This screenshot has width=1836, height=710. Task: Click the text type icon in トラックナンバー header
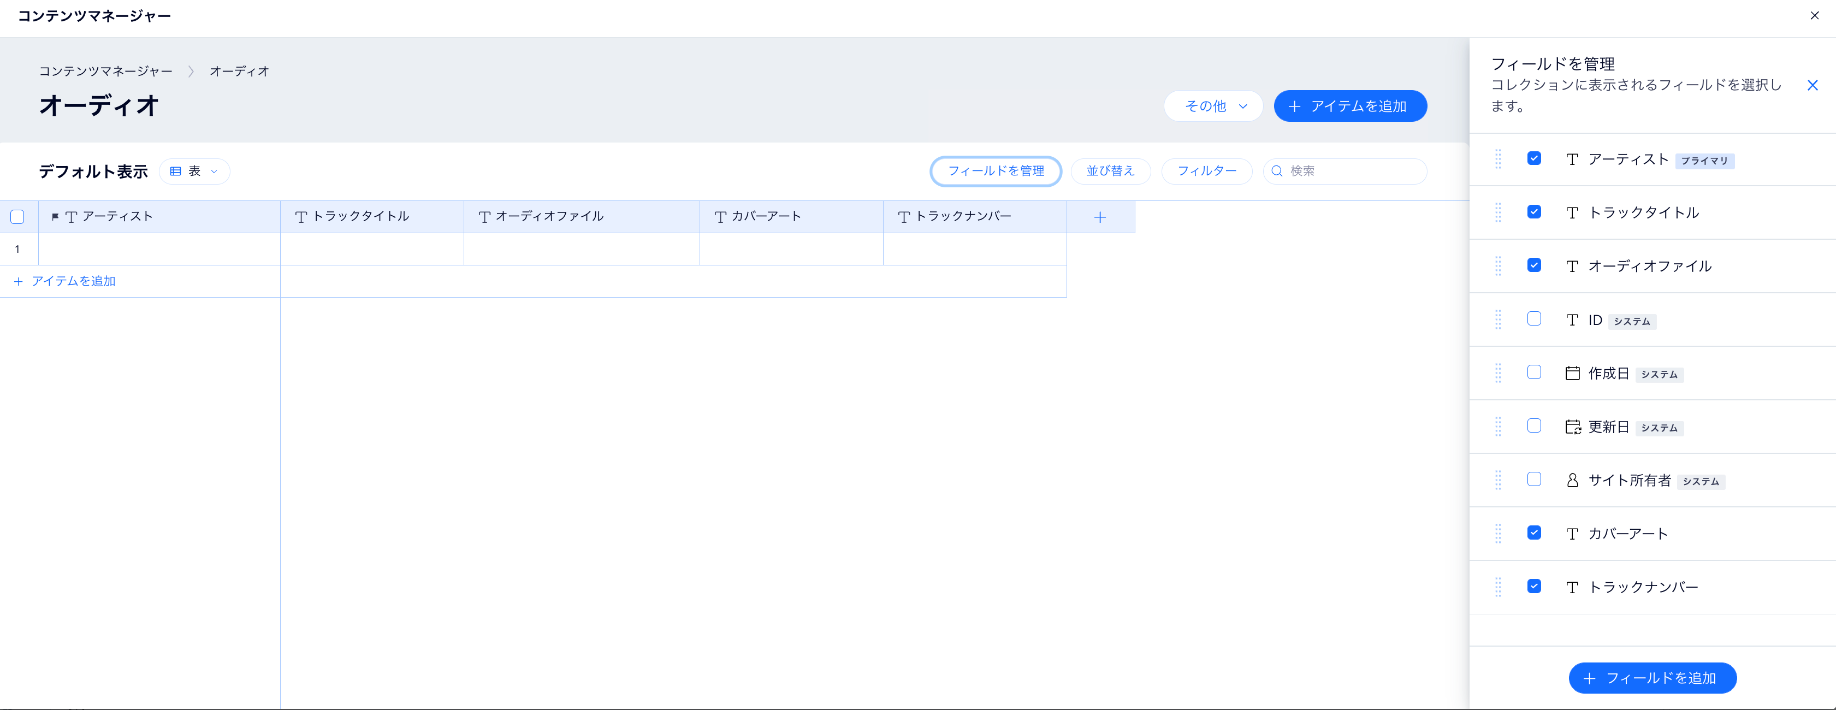(904, 217)
